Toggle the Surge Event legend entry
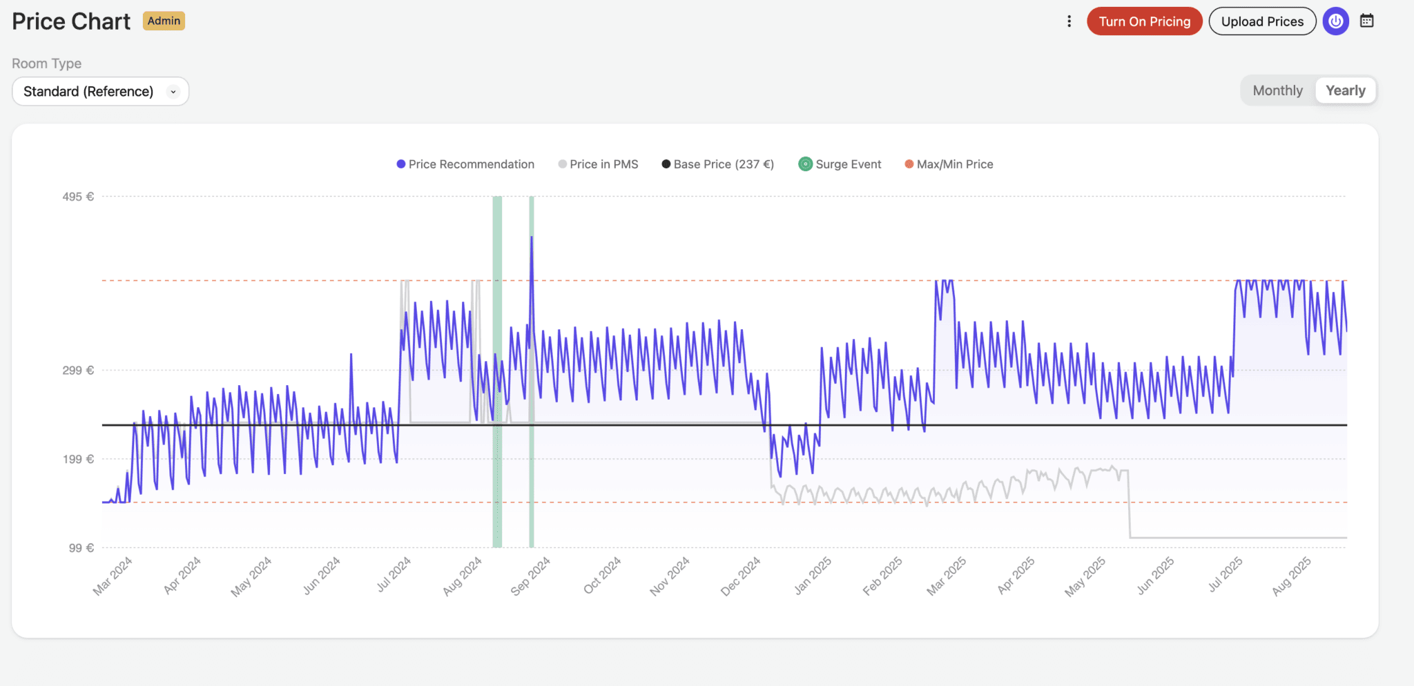 840,164
